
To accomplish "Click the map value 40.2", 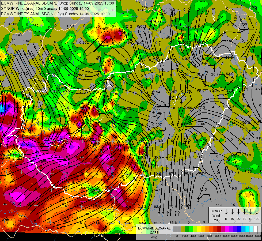I will [x=216, y=107].
